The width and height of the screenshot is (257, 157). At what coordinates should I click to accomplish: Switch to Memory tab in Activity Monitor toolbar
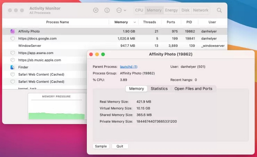click(154, 10)
